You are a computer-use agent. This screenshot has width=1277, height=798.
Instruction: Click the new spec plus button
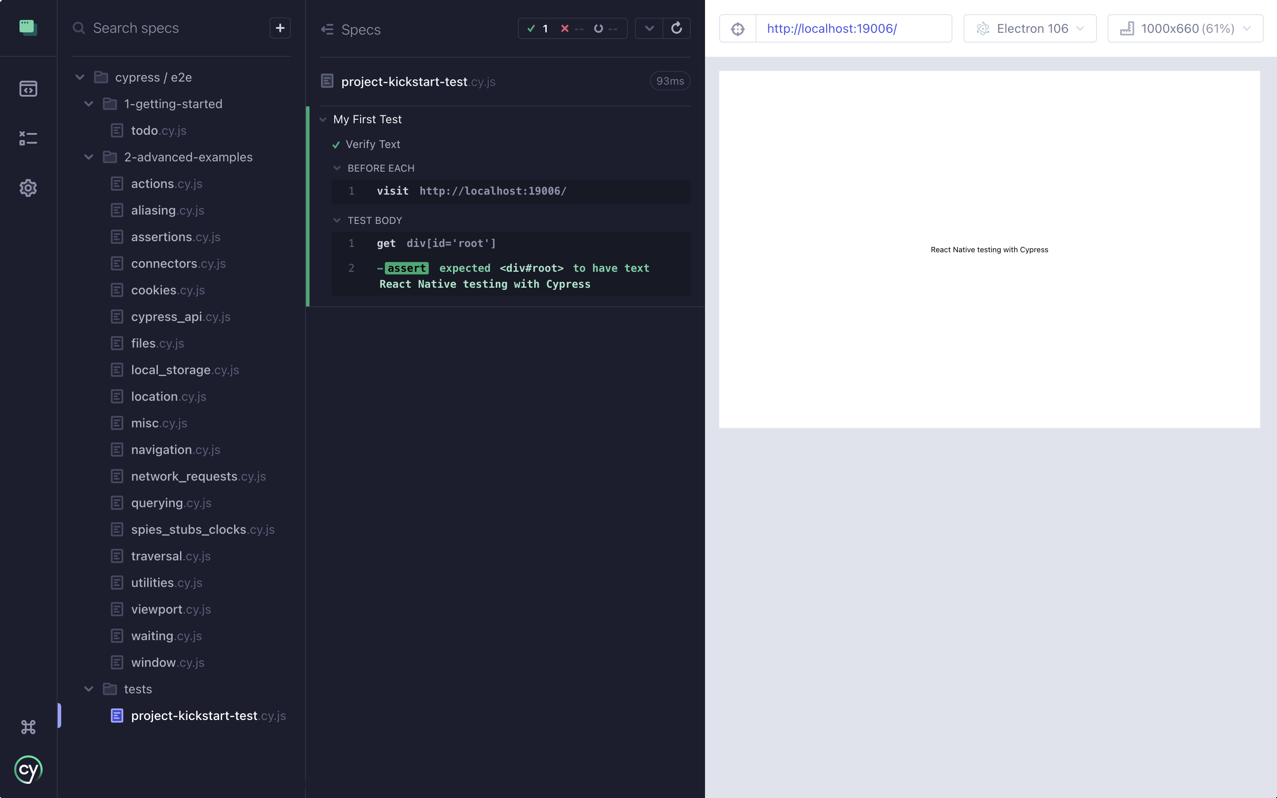coord(280,28)
